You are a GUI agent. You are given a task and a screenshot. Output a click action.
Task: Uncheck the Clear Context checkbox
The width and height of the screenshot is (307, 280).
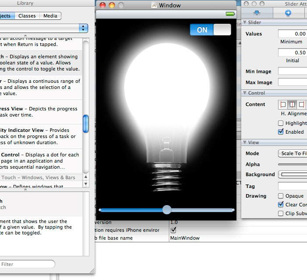[281, 205]
